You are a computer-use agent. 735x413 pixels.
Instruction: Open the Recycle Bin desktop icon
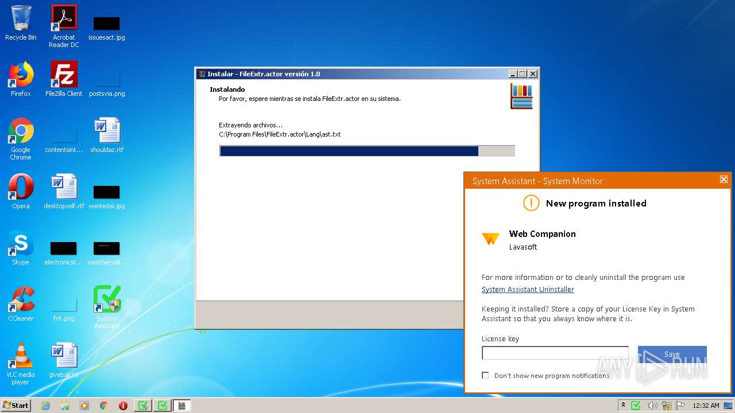21,23
